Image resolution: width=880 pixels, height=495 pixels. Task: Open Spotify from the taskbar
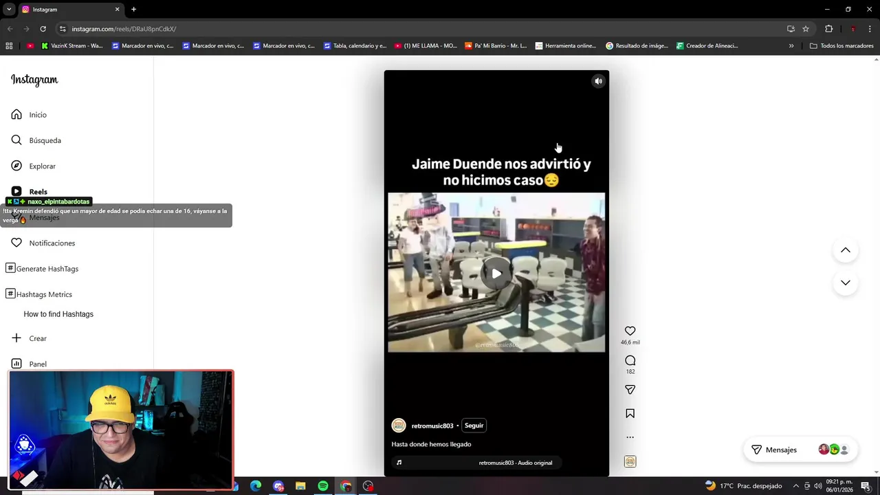coord(323,486)
